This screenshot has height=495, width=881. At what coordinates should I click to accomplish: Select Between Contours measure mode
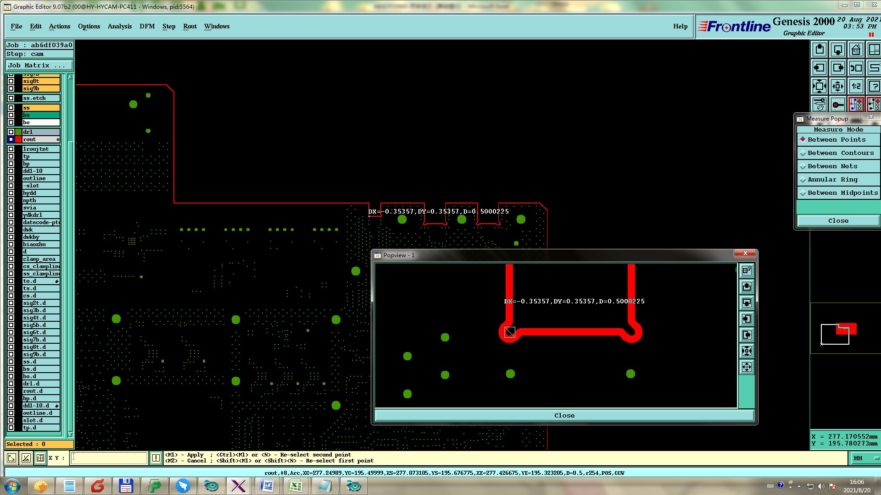click(840, 153)
